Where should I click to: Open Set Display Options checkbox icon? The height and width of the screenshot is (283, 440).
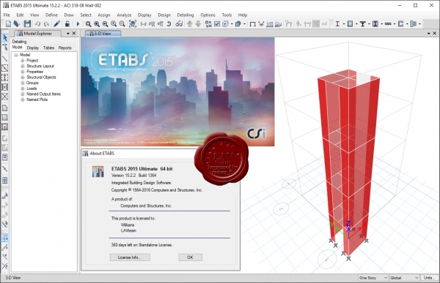(217, 24)
